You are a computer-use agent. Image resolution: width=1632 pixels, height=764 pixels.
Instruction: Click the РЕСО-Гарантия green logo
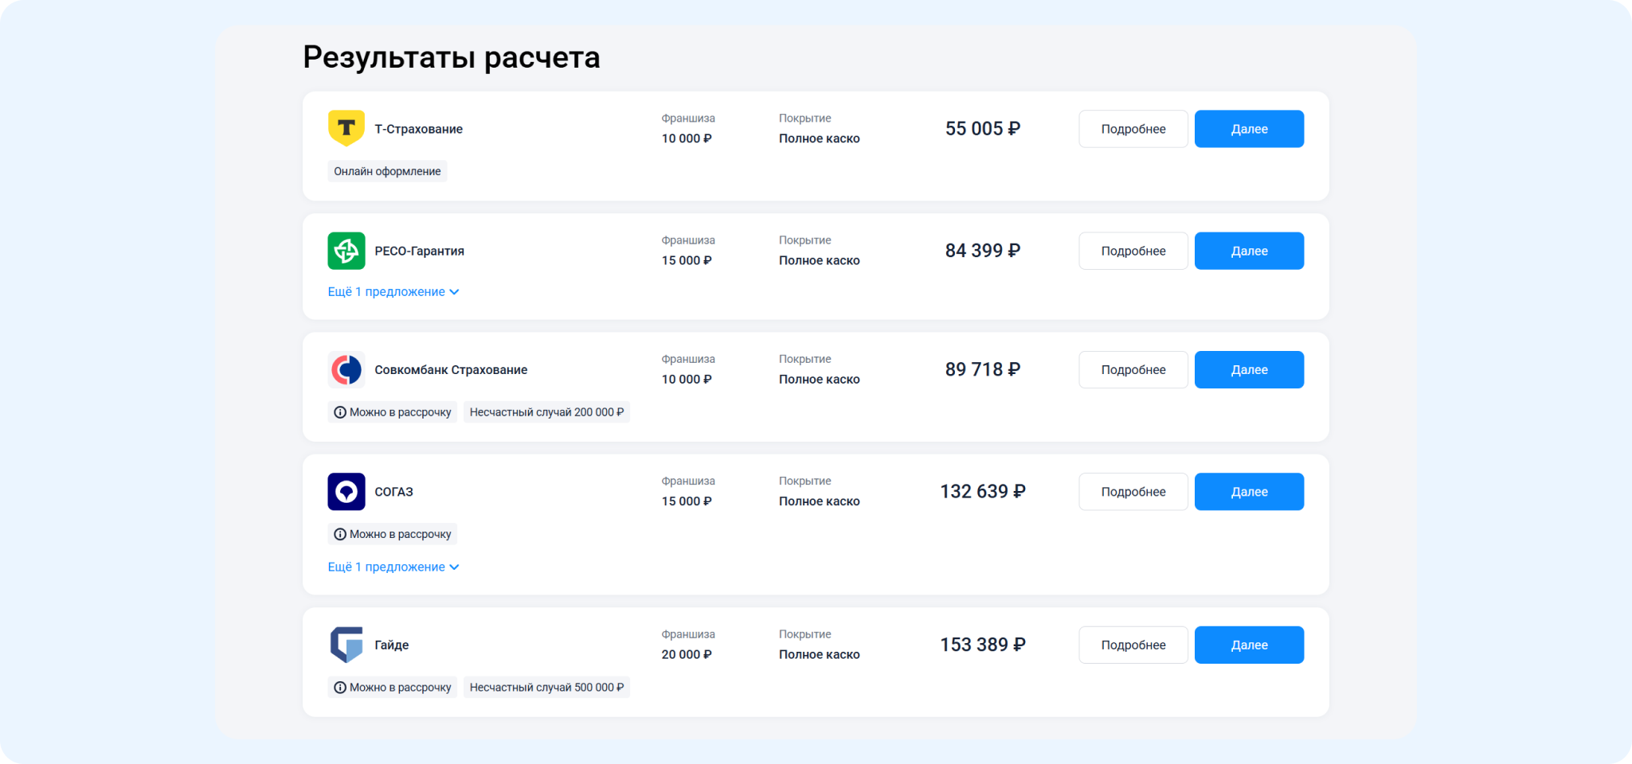pyautogui.click(x=346, y=251)
